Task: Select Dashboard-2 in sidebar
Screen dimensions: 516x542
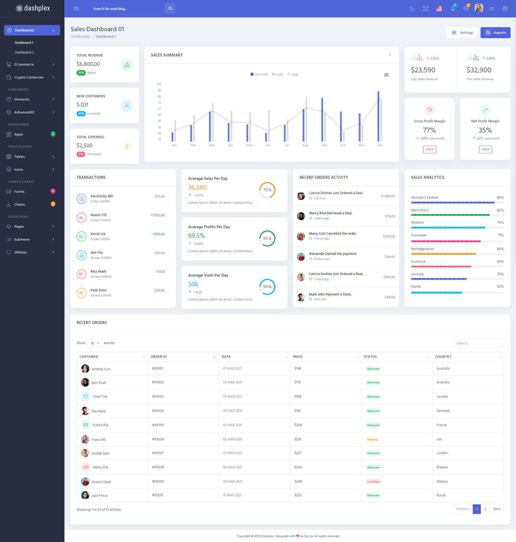Action: click(24, 52)
